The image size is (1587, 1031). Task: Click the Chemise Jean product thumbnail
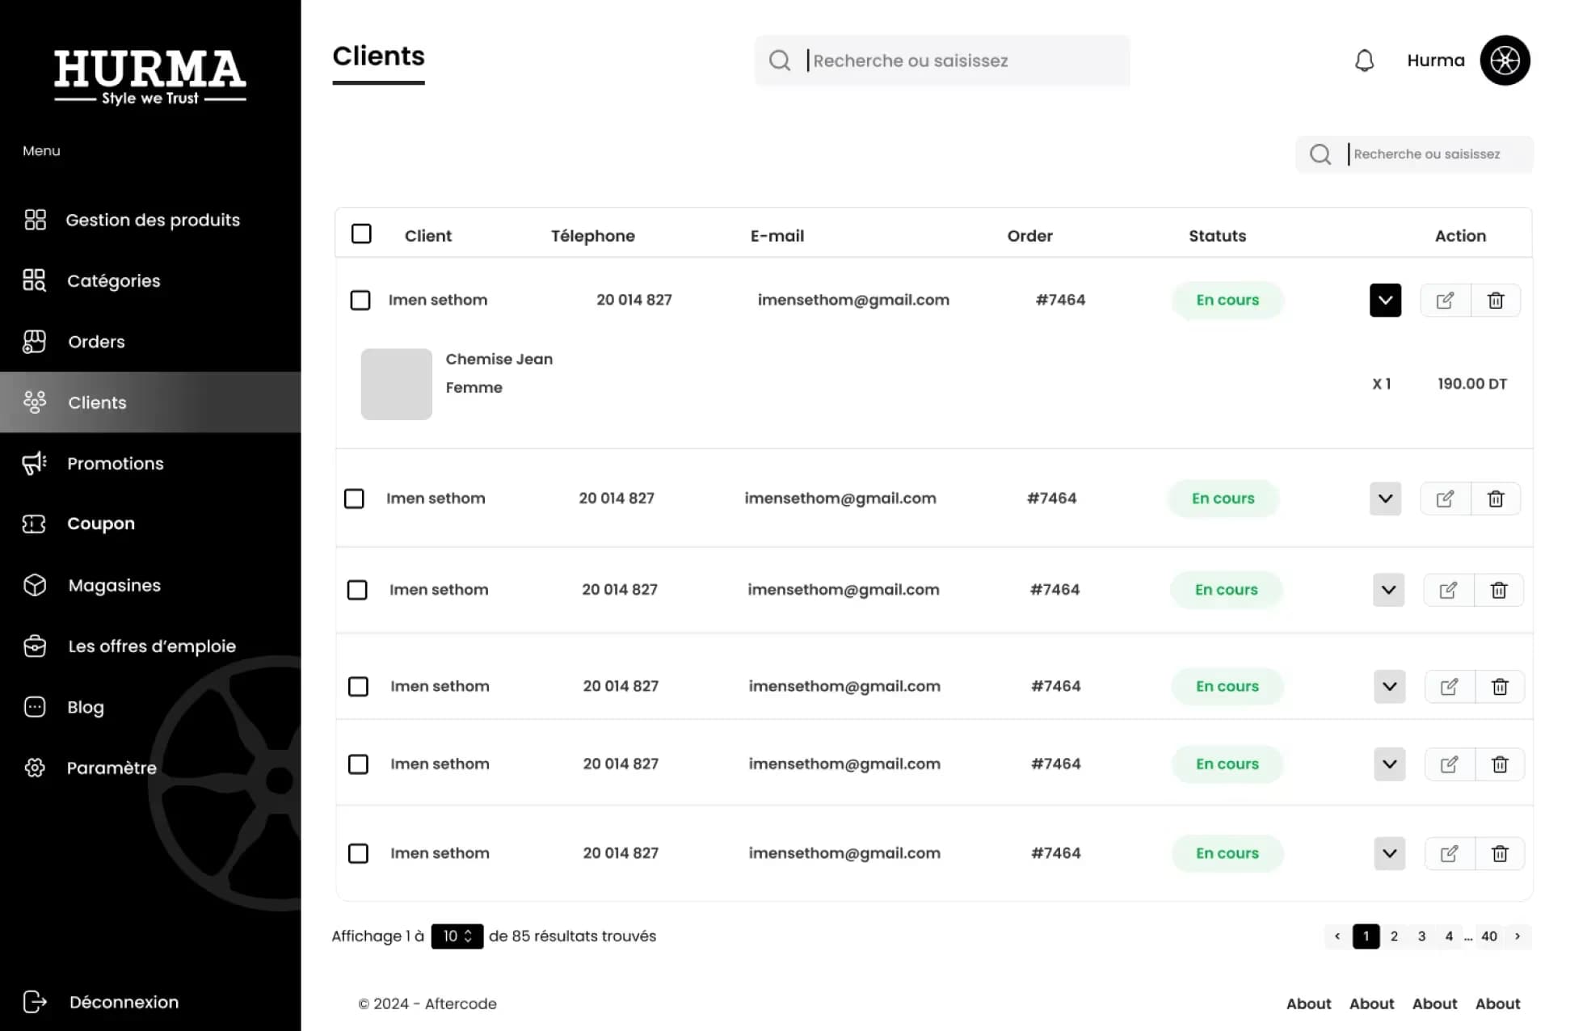396,384
